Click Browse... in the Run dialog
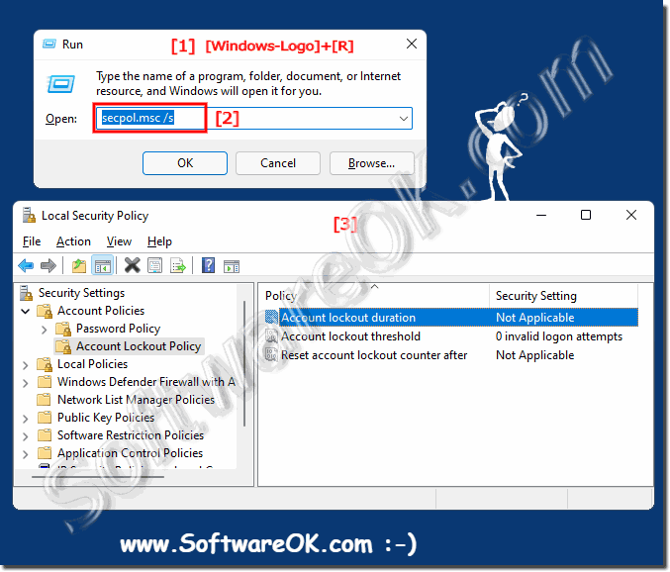Image resolution: width=670 pixels, height=572 pixels. [x=371, y=163]
